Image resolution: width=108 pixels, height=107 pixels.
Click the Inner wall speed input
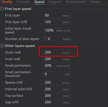click(57, 59)
